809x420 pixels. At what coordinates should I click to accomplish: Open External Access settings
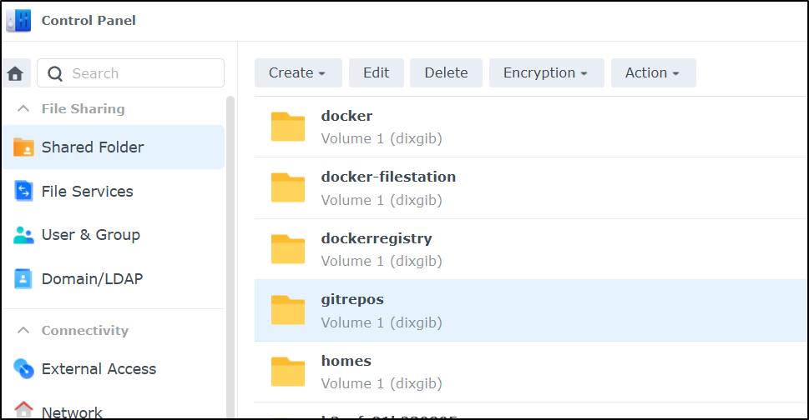114,368
